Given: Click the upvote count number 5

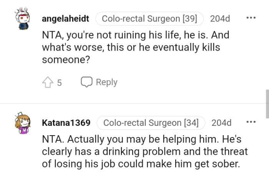Looking at the screenshot, I should tap(59, 82).
